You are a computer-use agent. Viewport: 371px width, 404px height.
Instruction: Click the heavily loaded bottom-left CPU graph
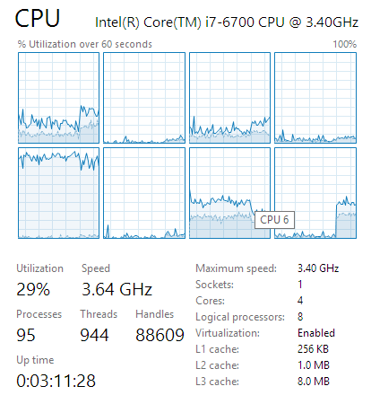58,193
